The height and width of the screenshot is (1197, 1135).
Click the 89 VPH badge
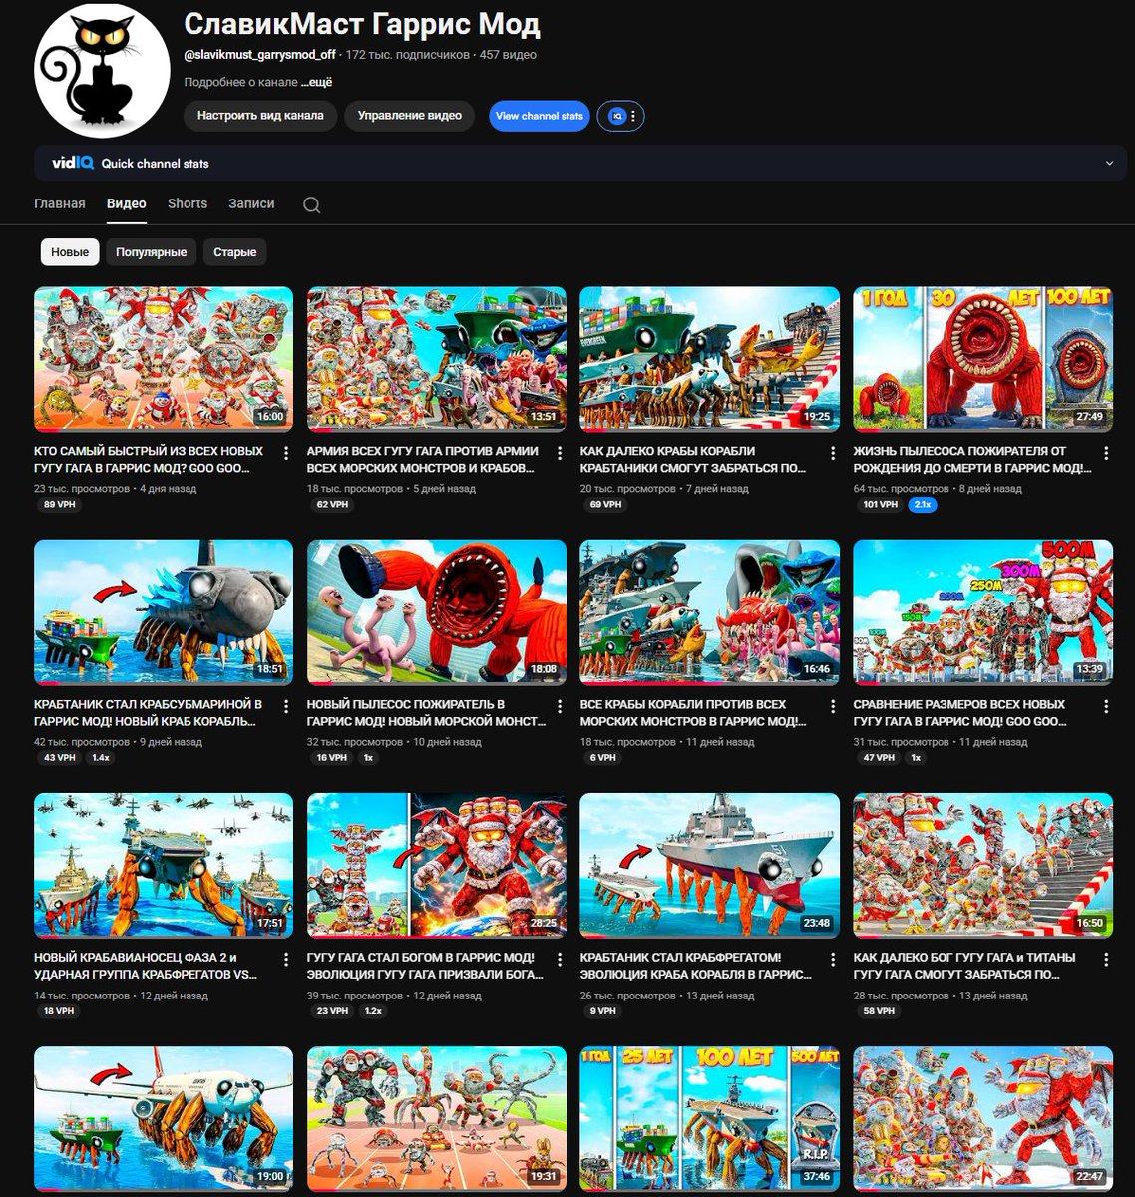pos(59,505)
